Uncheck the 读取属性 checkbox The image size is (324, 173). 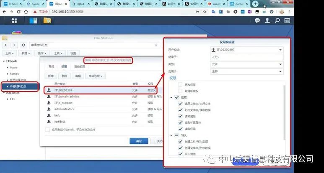(180, 116)
